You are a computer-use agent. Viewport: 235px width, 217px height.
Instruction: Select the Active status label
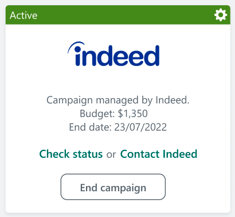(23, 15)
